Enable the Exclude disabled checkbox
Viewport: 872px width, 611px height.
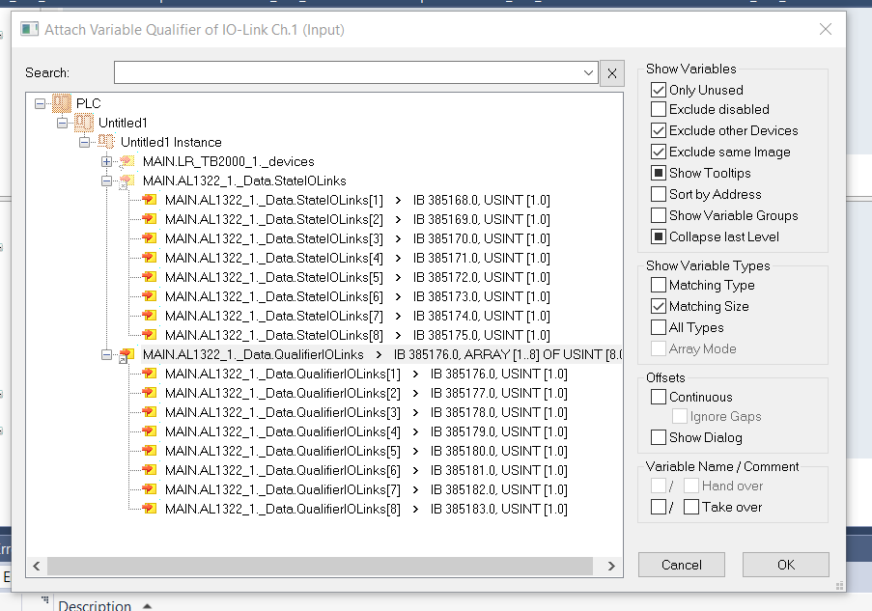659,109
